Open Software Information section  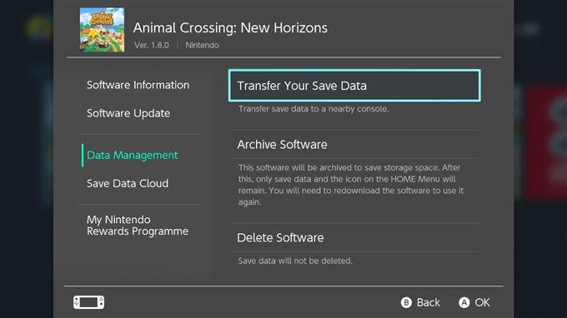coord(138,85)
